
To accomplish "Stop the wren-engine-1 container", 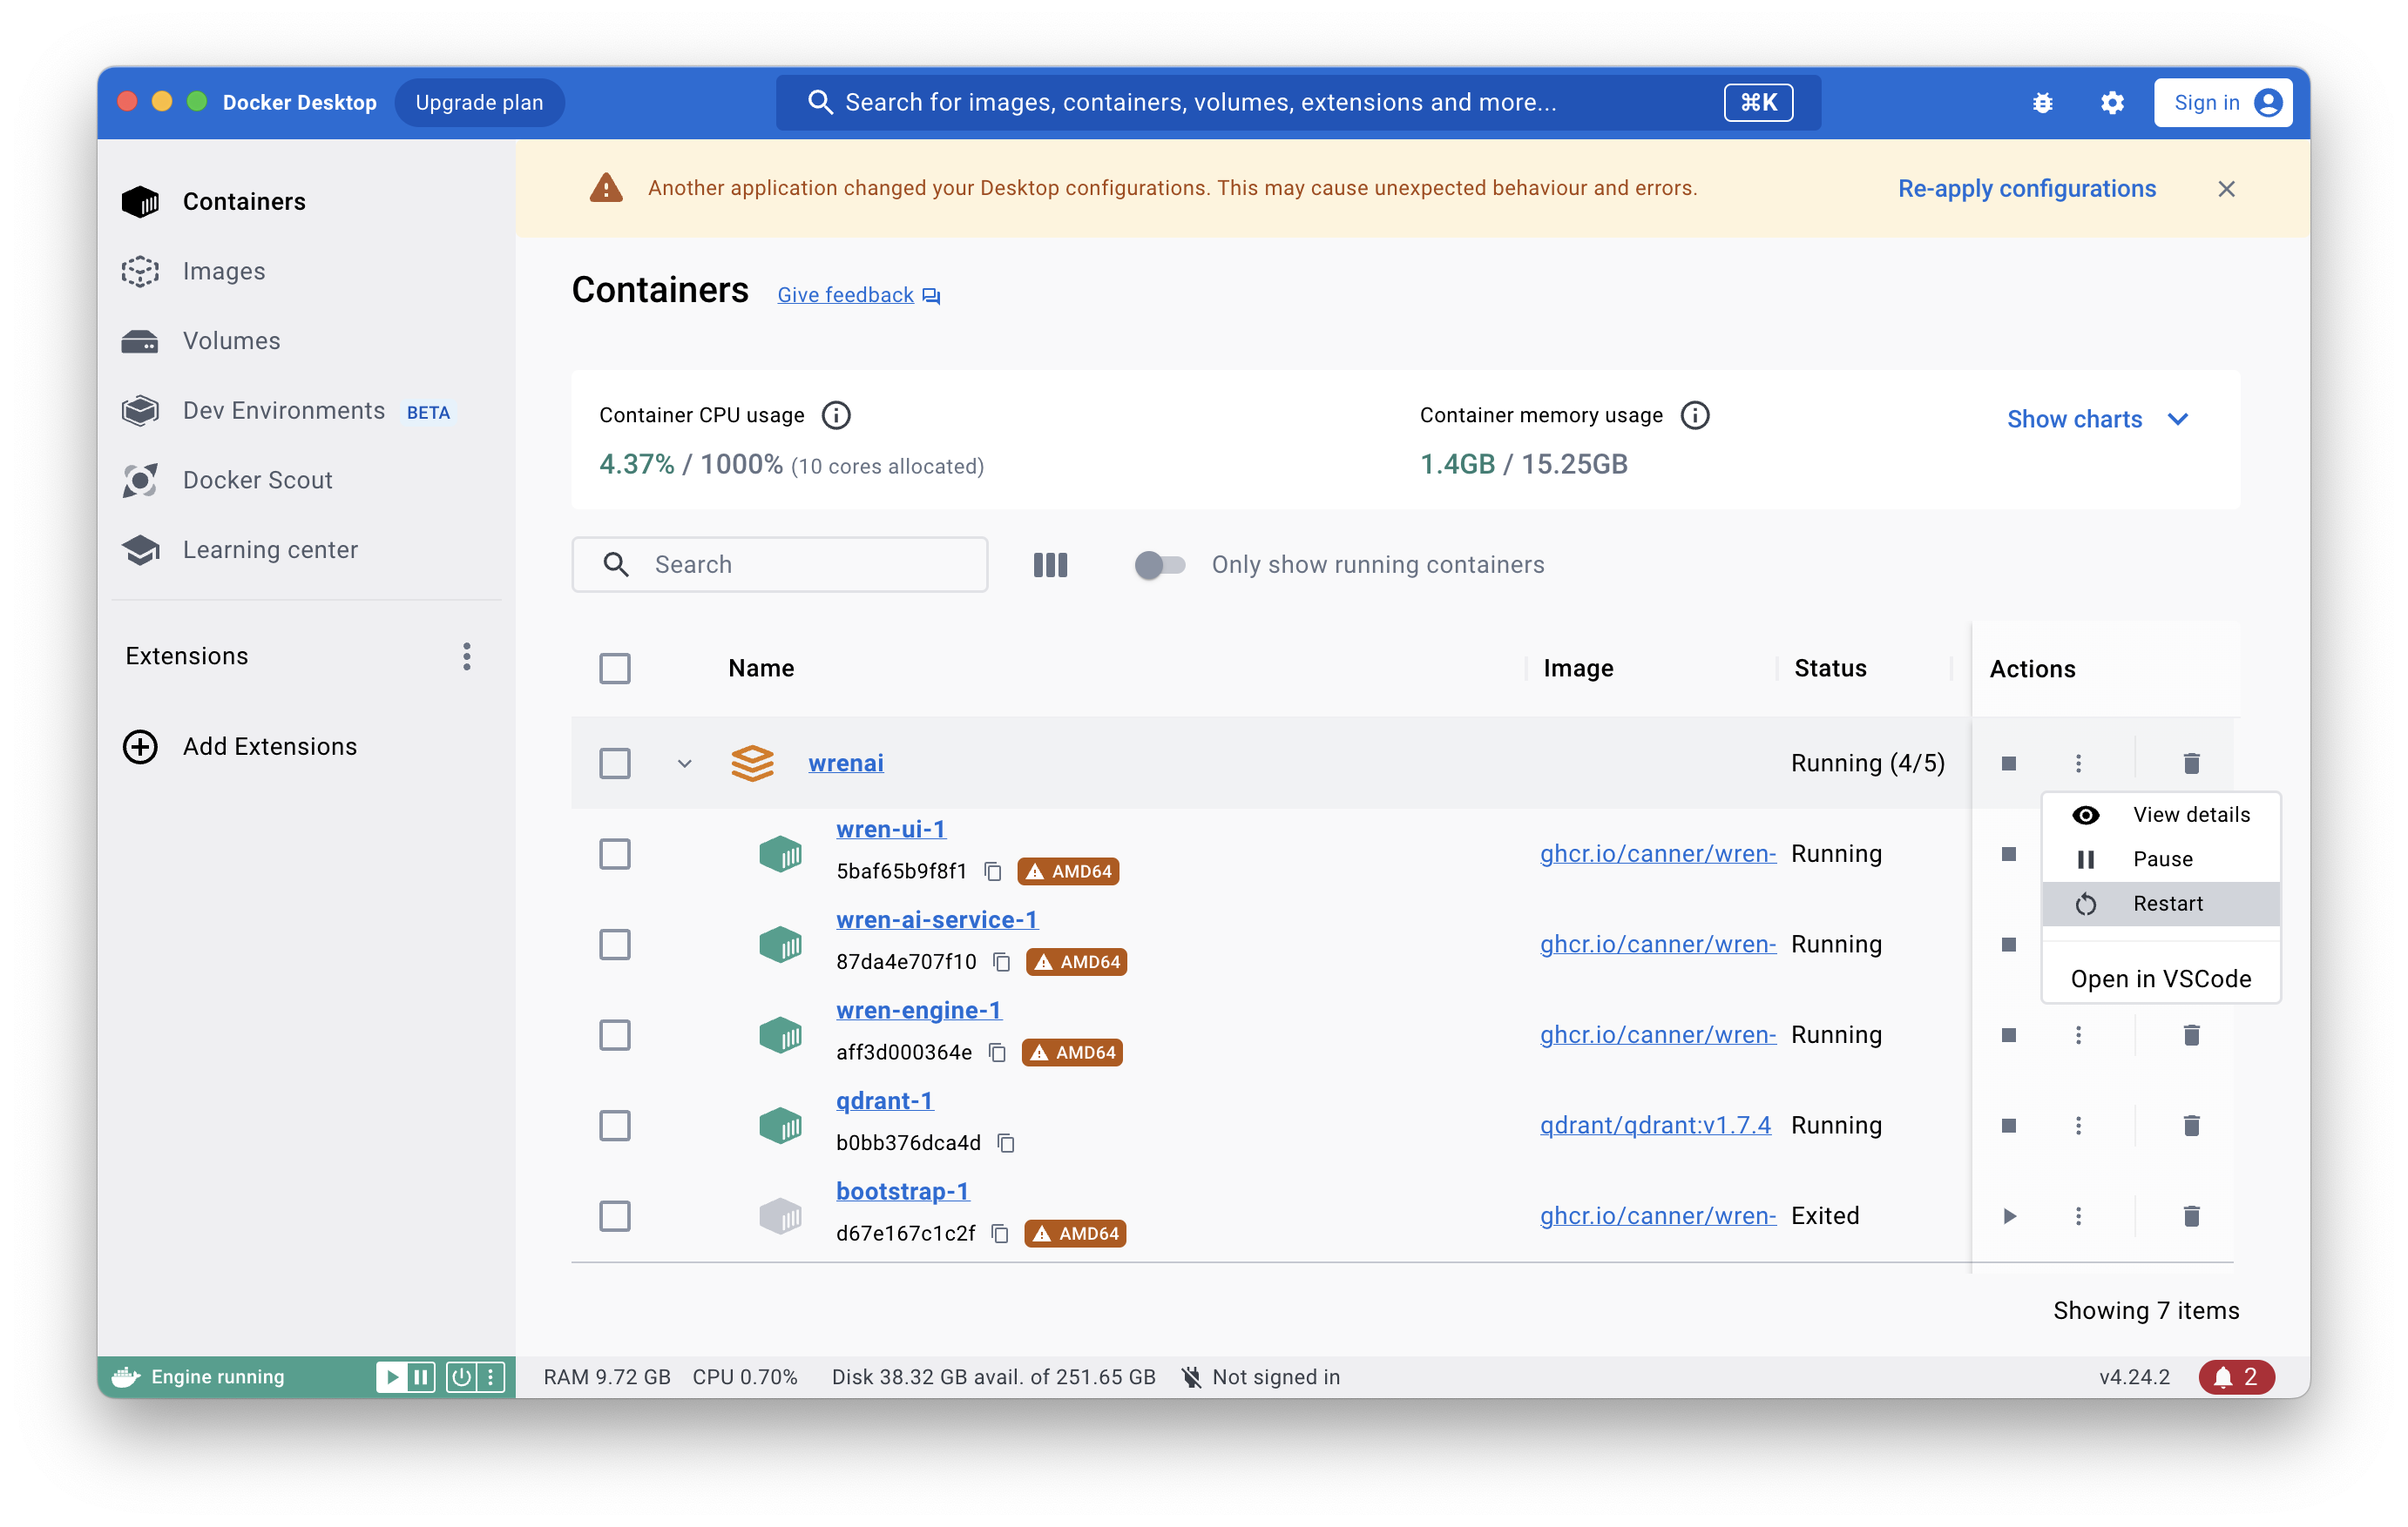I will [2009, 1035].
